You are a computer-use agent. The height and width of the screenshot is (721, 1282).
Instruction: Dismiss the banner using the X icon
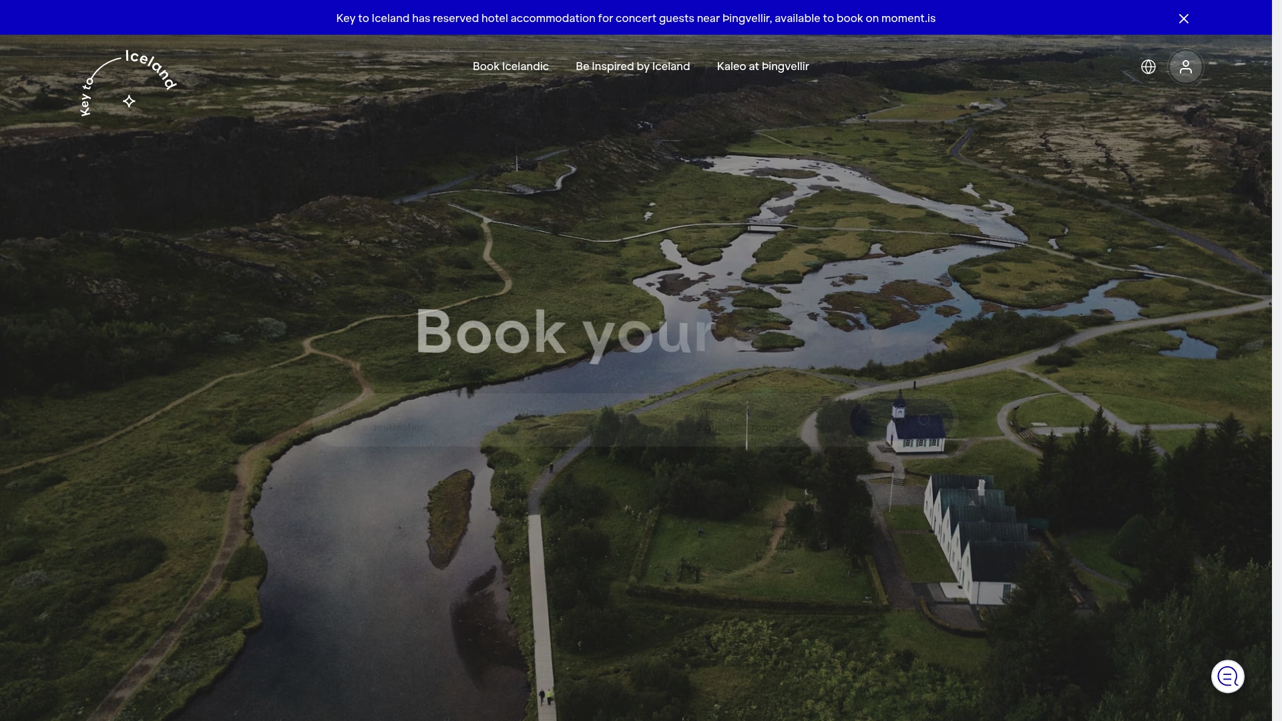[x=1183, y=19]
